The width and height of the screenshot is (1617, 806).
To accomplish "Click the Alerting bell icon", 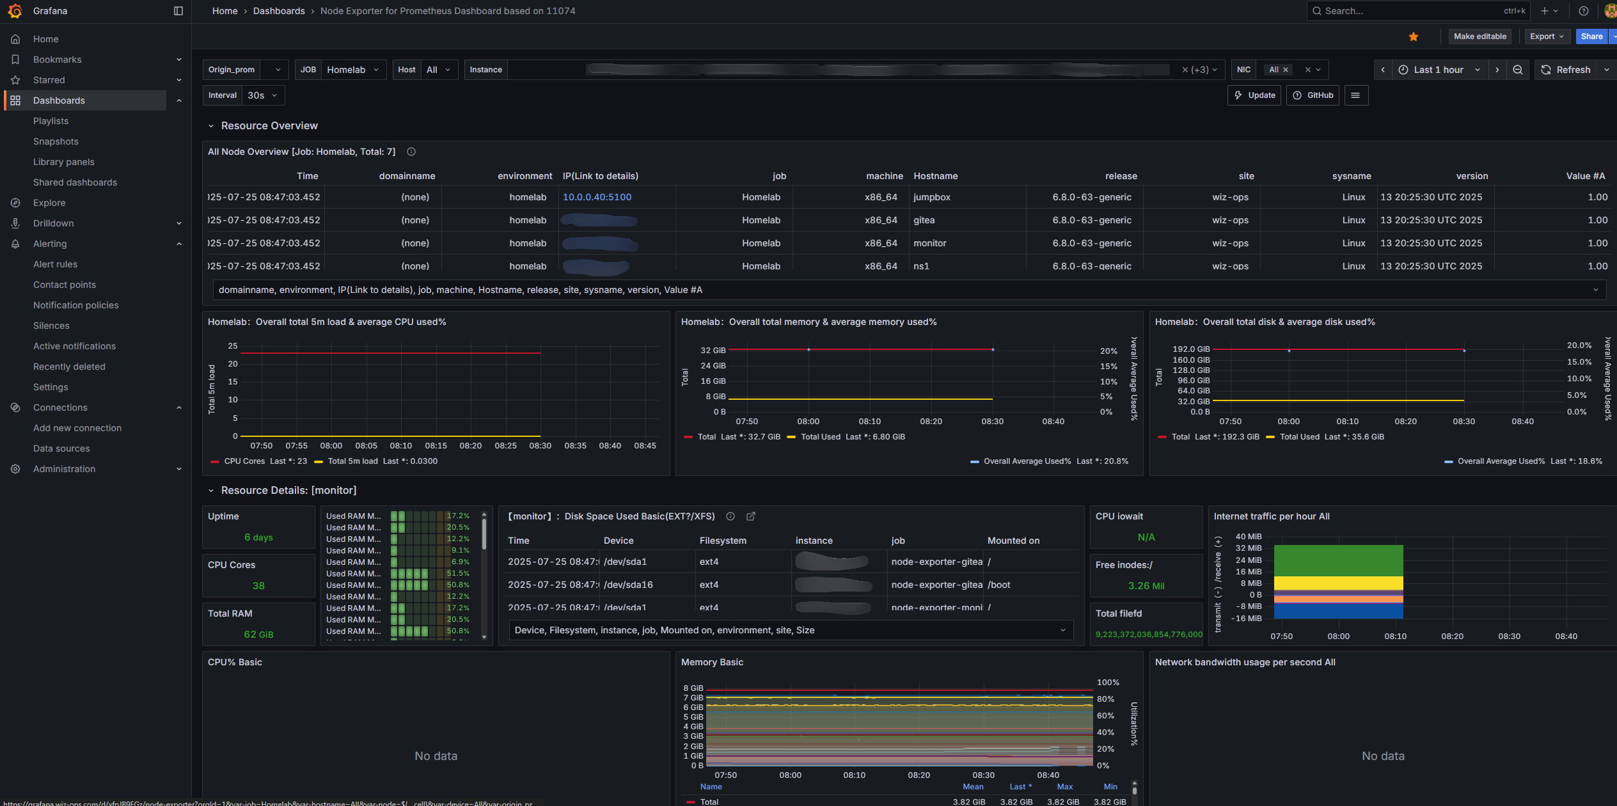I will [15, 244].
